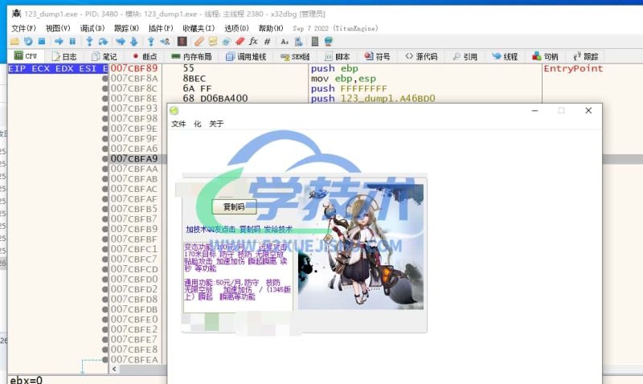Switch to the 符号 symbols tab

click(377, 57)
